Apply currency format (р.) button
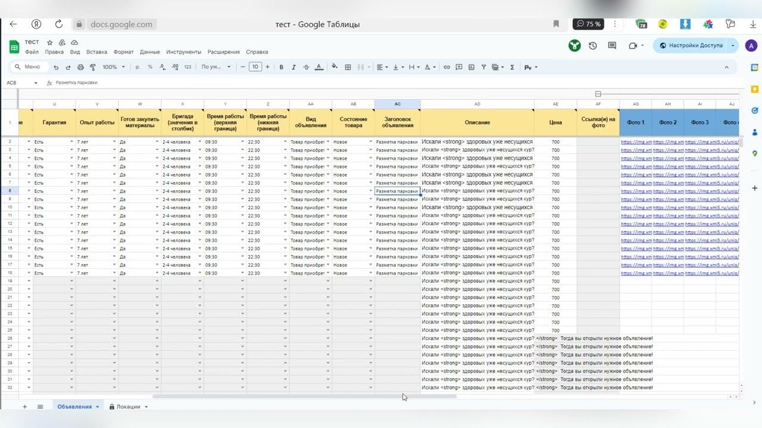This screenshot has width=762, height=428. click(x=138, y=67)
